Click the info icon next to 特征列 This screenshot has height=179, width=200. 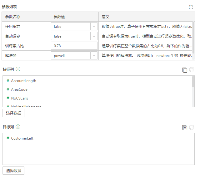click(18, 69)
